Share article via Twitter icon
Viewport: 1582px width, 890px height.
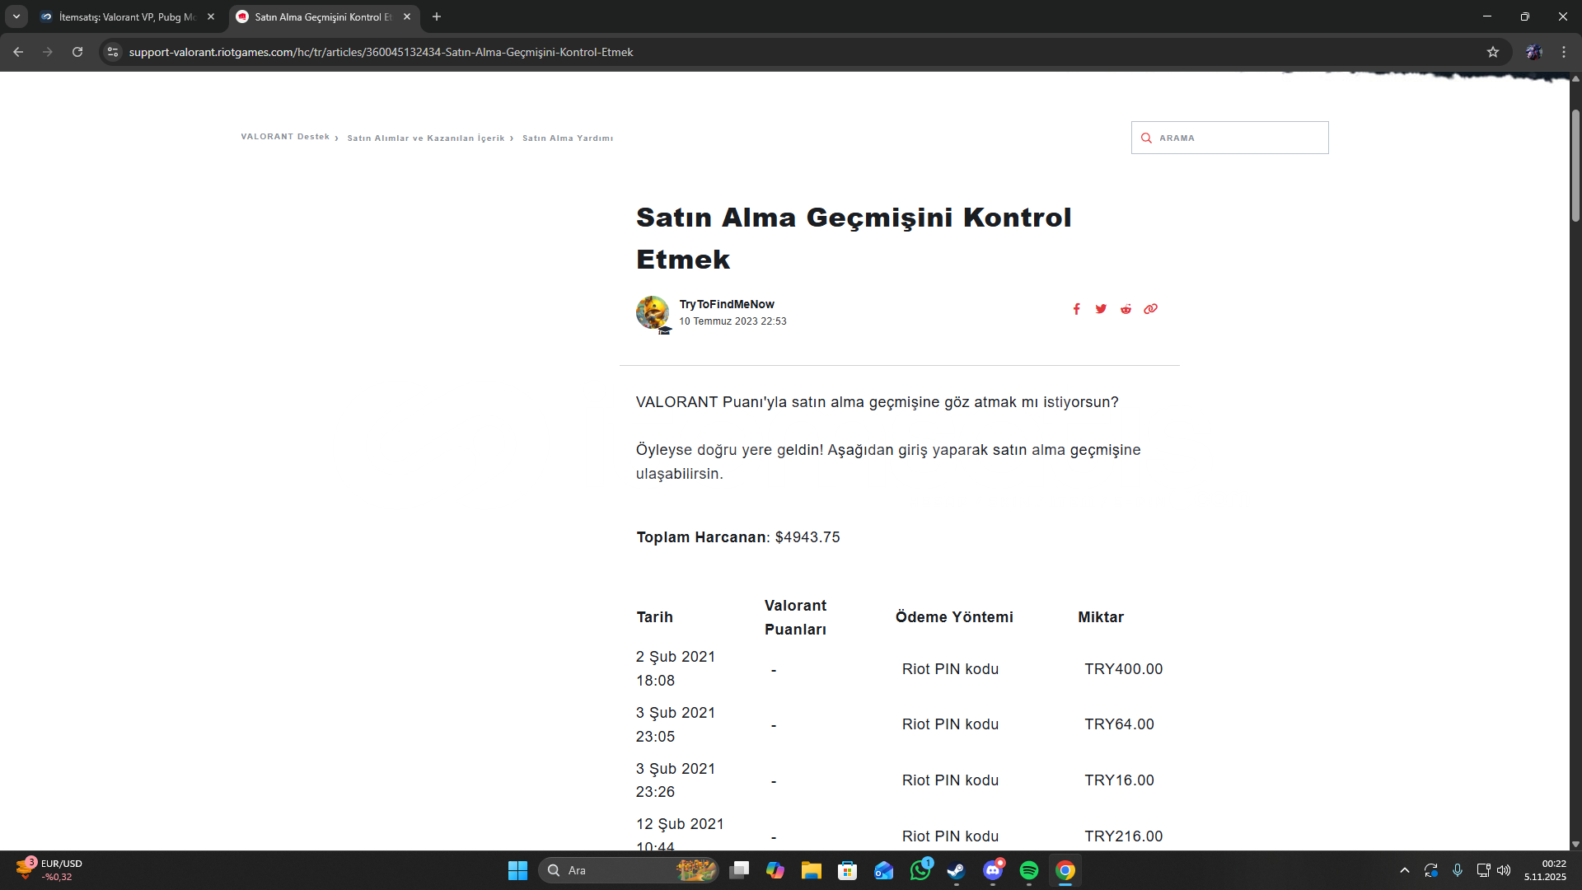(x=1101, y=309)
